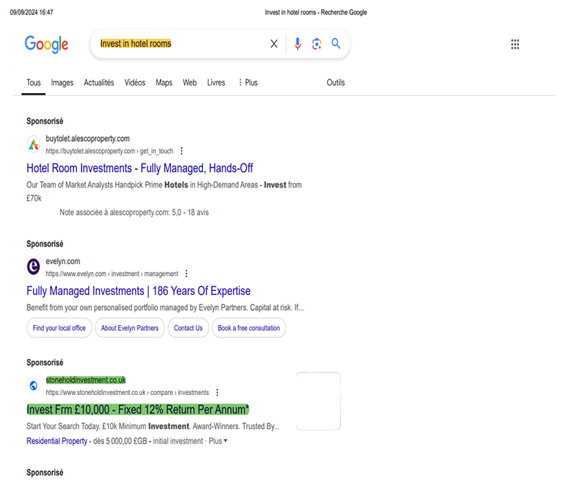
Task: Click 'Find your local office' chip
Action: (x=59, y=328)
